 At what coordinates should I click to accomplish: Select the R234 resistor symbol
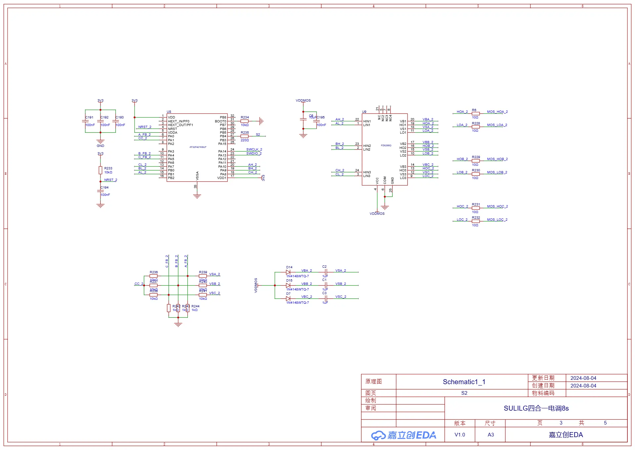pyautogui.click(x=244, y=121)
